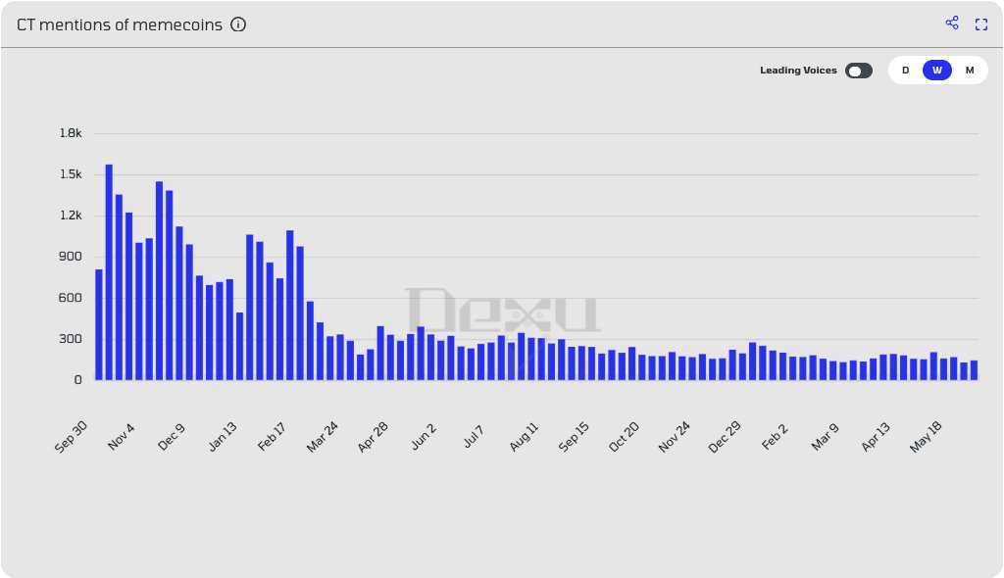Click the 'Feb 17' x-axis label
The image size is (1004, 578).
[273, 437]
